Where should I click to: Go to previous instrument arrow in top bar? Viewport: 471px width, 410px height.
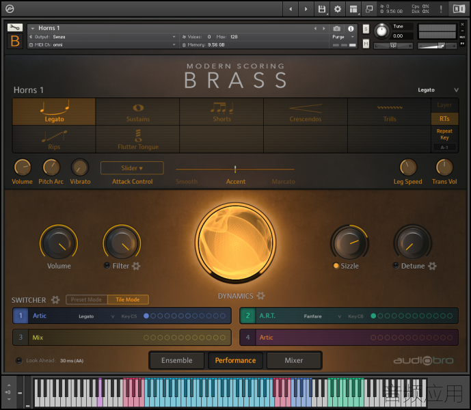[291, 9]
